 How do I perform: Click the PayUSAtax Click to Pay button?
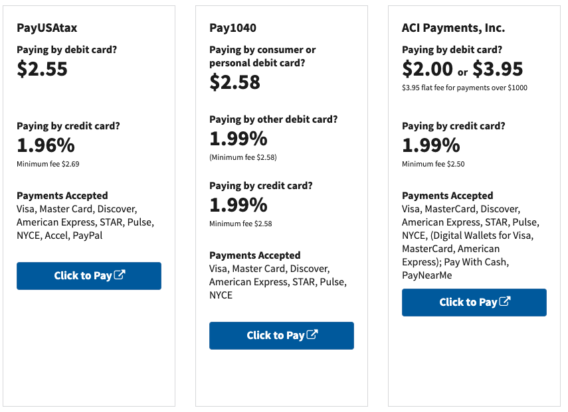[89, 275]
